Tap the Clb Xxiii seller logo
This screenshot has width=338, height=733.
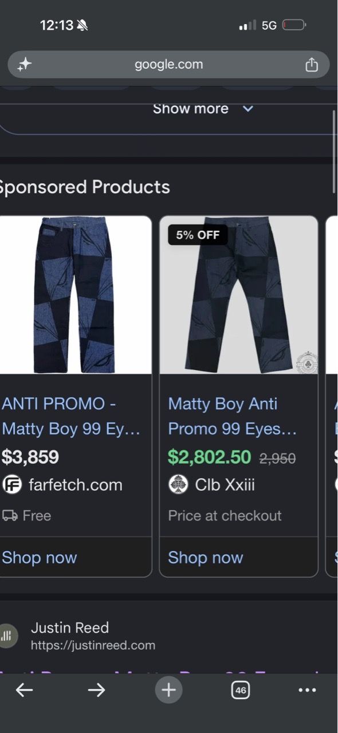pyautogui.click(x=178, y=484)
